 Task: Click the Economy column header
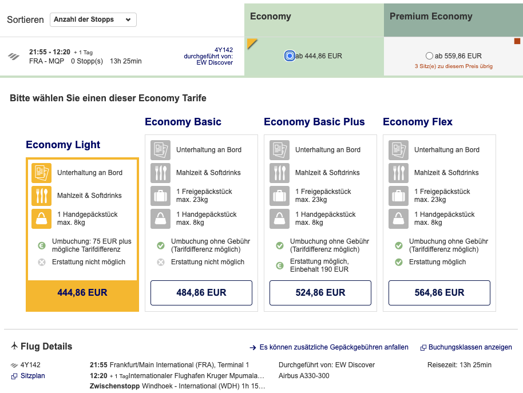(314, 17)
